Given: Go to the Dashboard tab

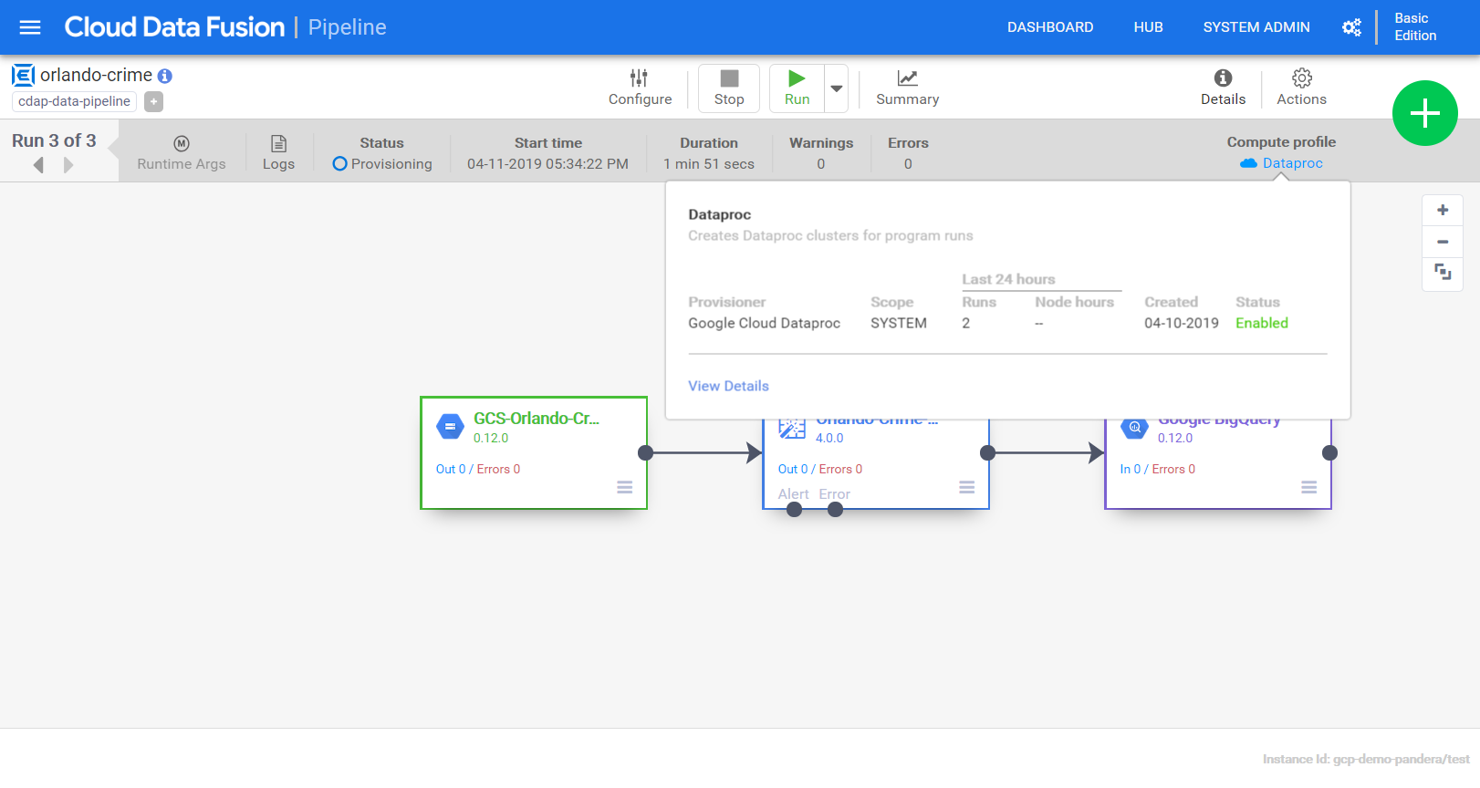Looking at the screenshot, I should coord(1049,27).
